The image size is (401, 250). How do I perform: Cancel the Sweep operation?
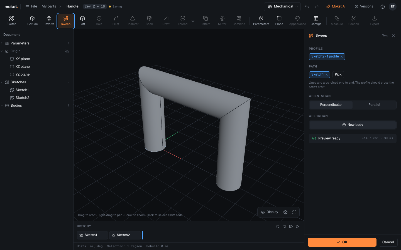pyautogui.click(x=388, y=242)
